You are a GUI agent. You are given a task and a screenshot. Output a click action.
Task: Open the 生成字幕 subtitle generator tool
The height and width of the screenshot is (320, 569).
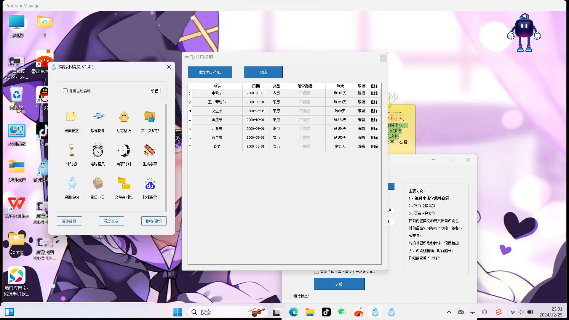[150, 155]
